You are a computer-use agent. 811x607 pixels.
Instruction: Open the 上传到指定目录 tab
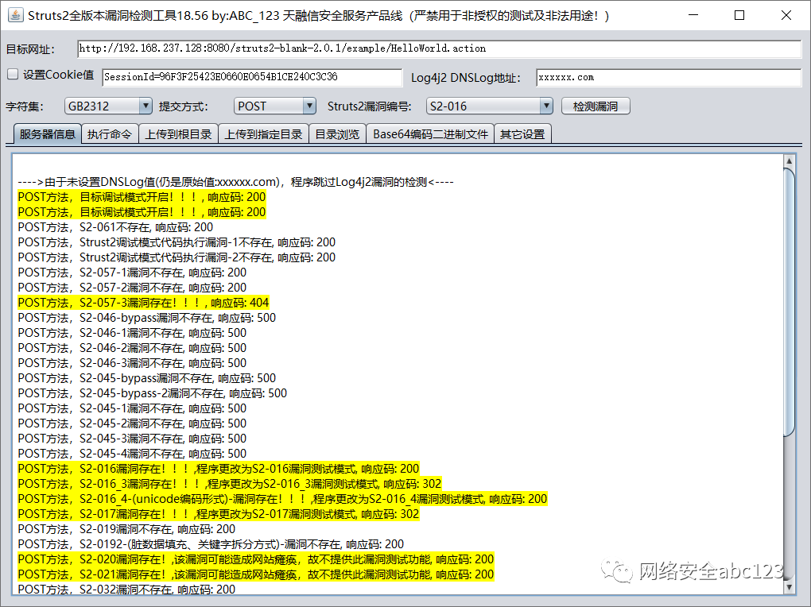point(263,134)
